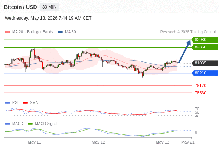
Task: Click the green 82980 resistance price tag
Action: tap(205, 40)
